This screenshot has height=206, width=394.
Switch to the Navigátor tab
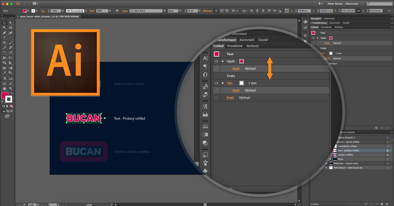(x=316, y=18)
